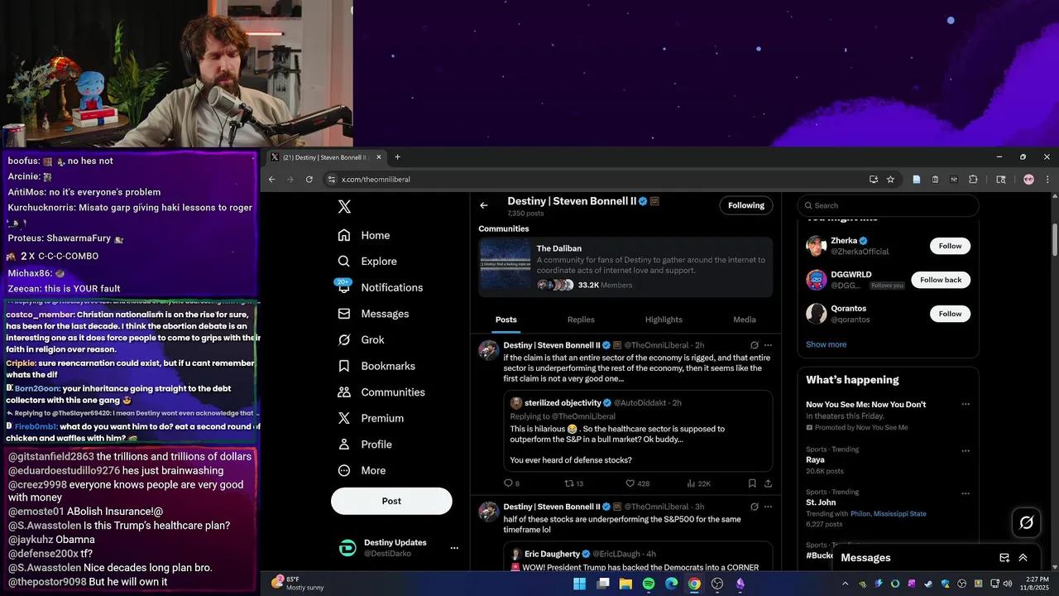View site information for the x.com address

coord(332,179)
